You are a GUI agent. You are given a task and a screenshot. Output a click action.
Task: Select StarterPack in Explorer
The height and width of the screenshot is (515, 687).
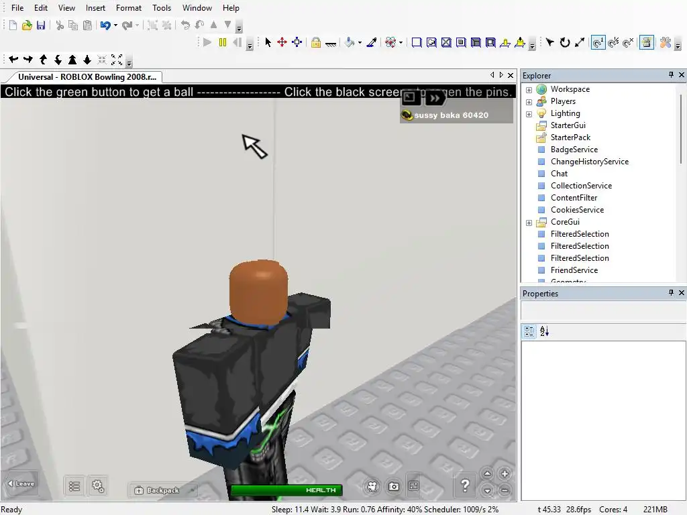pos(570,137)
